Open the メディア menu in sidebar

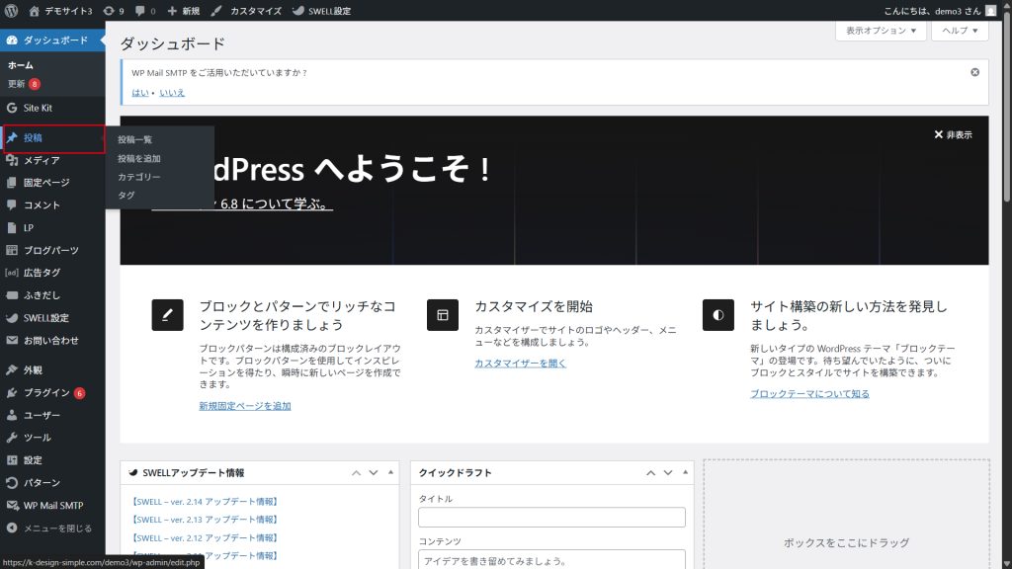coord(42,160)
